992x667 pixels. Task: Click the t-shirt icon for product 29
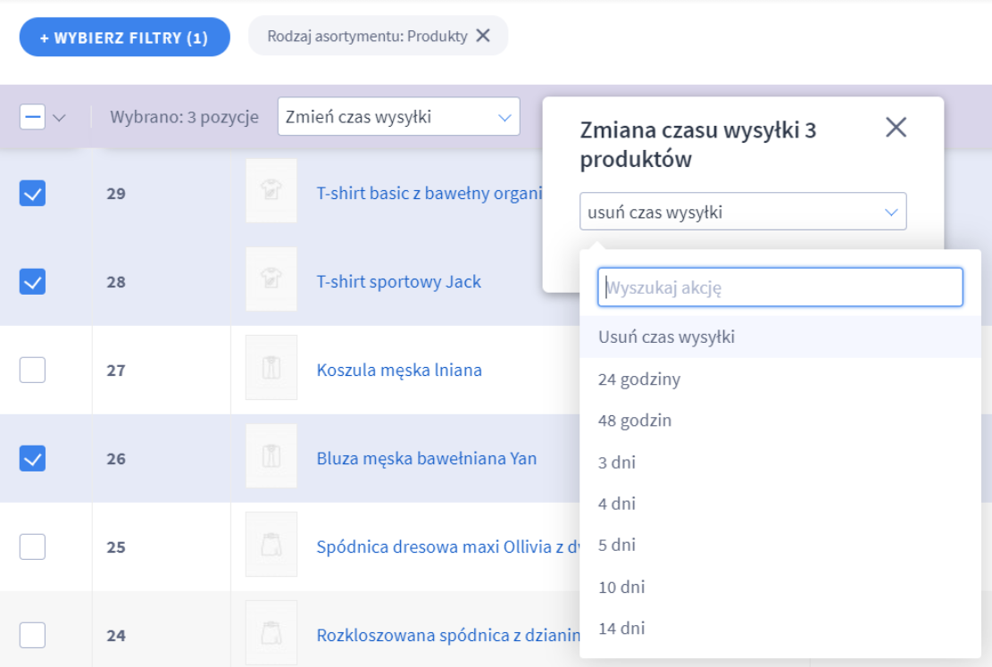pyautogui.click(x=271, y=191)
